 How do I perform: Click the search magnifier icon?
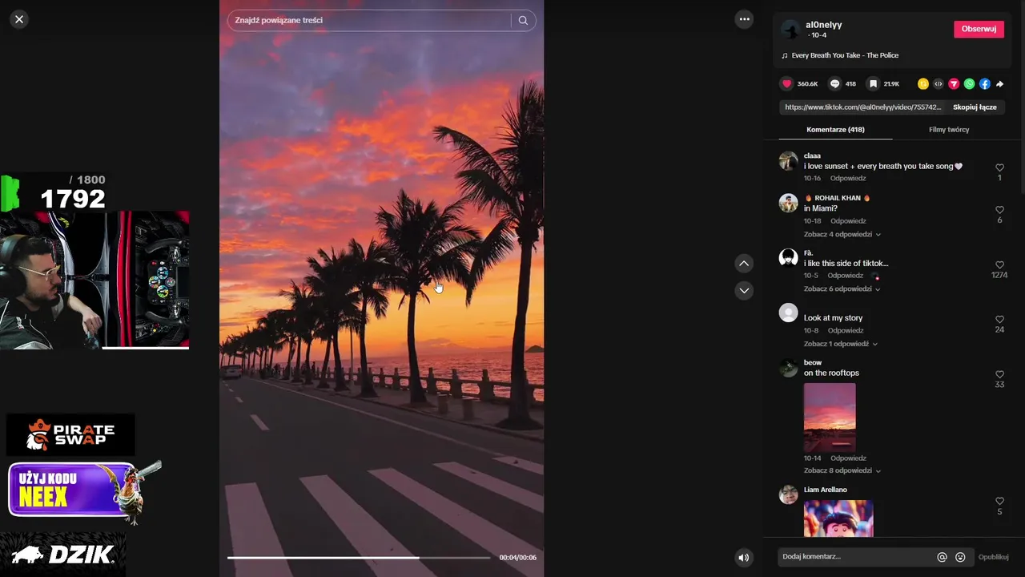(x=523, y=20)
